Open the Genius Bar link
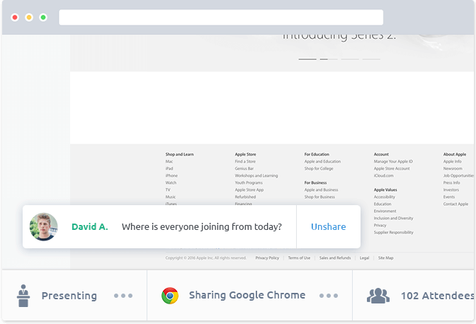 [244, 168]
